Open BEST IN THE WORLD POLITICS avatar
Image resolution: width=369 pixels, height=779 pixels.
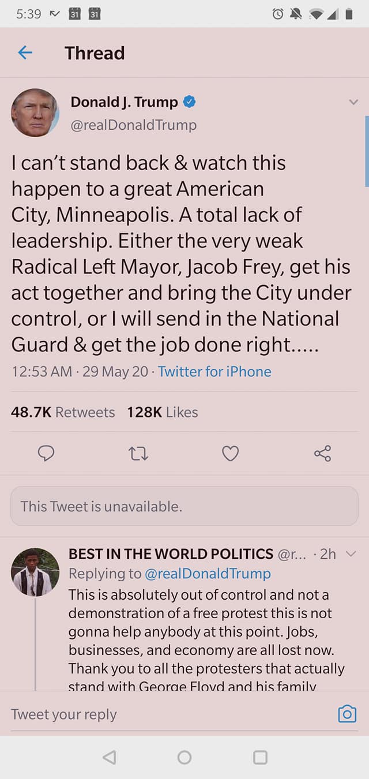pos(35,572)
